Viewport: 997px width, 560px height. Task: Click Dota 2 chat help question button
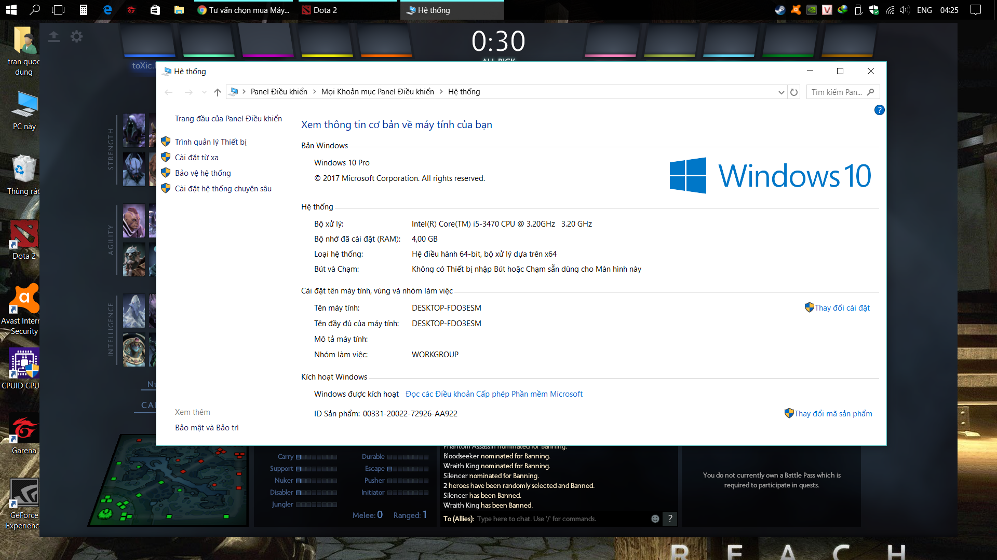(670, 519)
